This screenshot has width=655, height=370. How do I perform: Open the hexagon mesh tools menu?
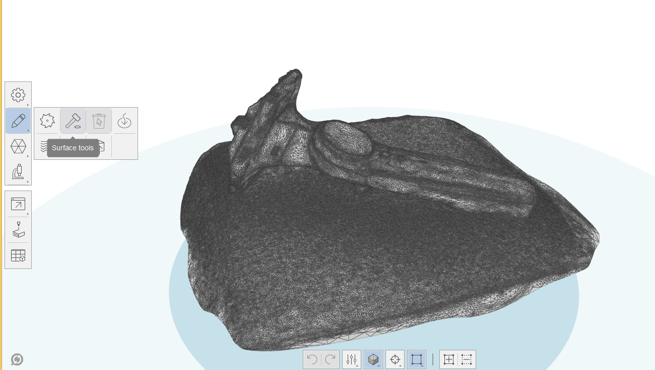coord(18,146)
